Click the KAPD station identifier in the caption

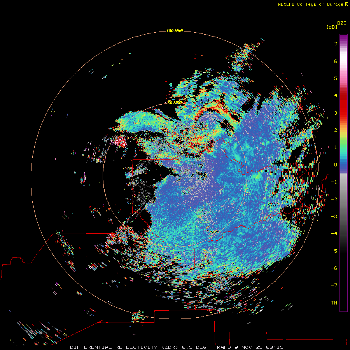point(224,347)
